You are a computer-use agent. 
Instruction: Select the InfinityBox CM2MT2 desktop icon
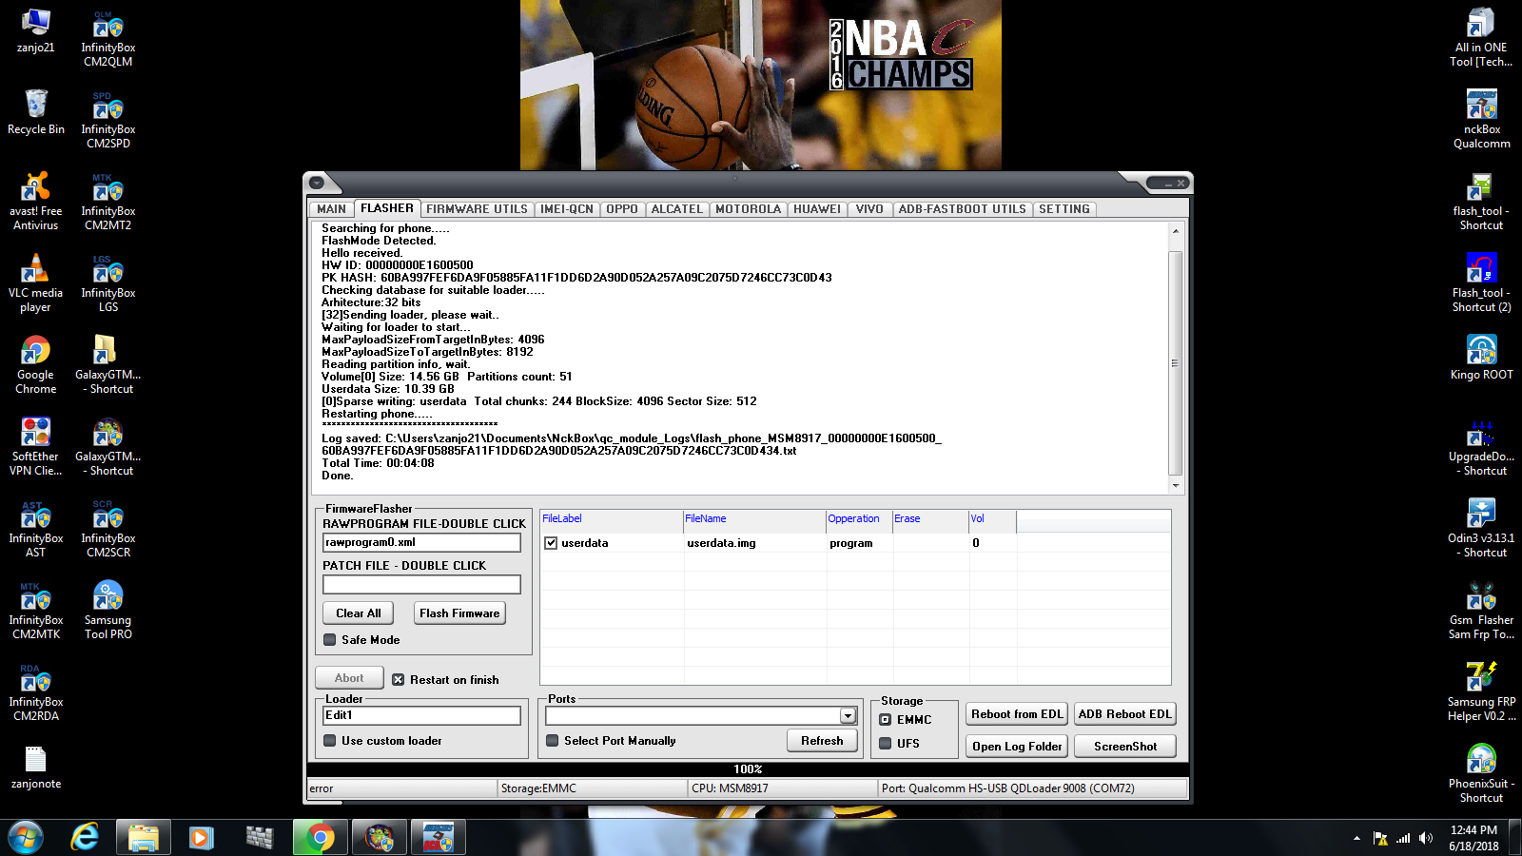108,202
